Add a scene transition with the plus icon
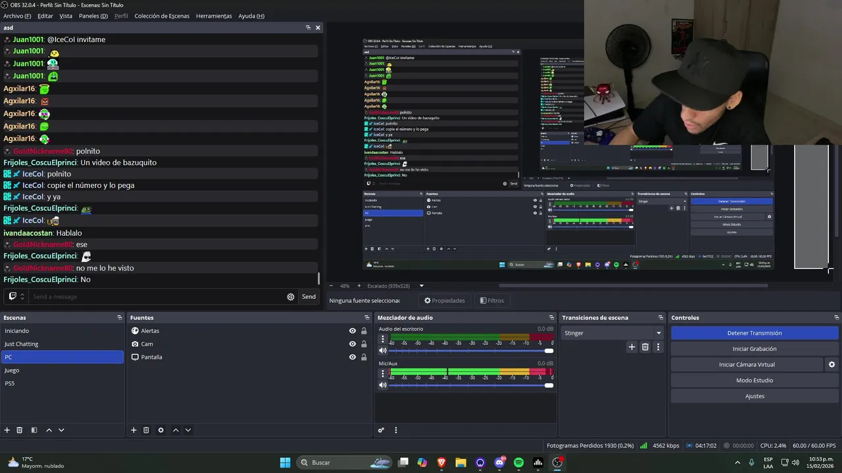842x473 pixels. [x=631, y=347]
